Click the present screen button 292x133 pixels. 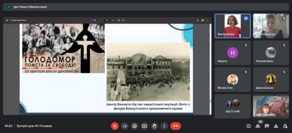coord(144,126)
